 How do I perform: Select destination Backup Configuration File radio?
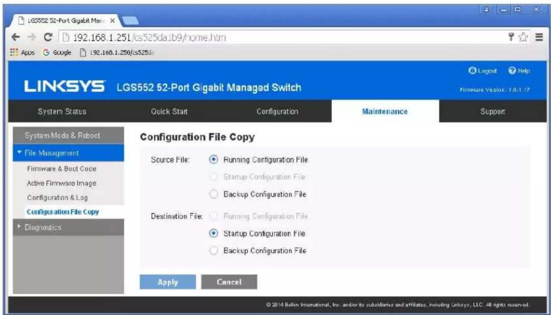pyautogui.click(x=213, y=251)
